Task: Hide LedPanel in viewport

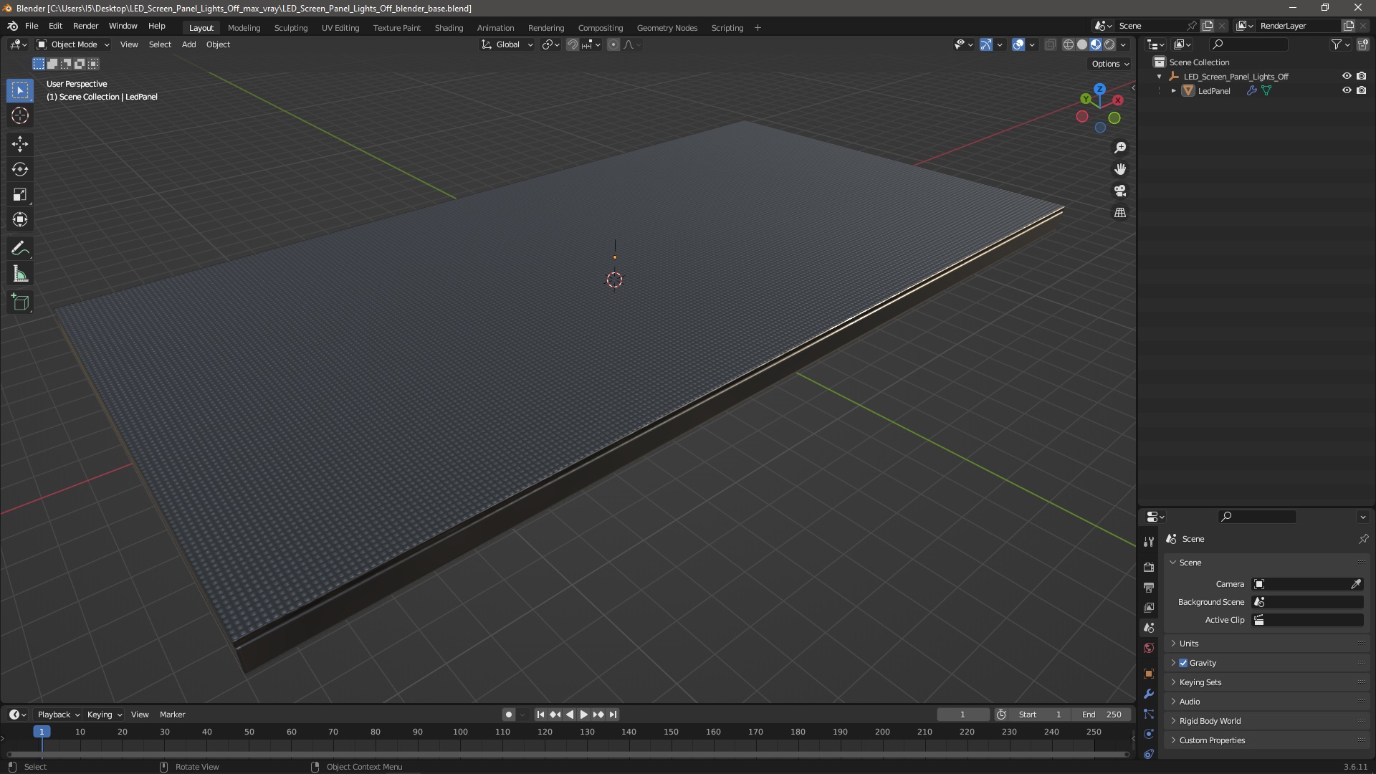Action: point(1346,90)
